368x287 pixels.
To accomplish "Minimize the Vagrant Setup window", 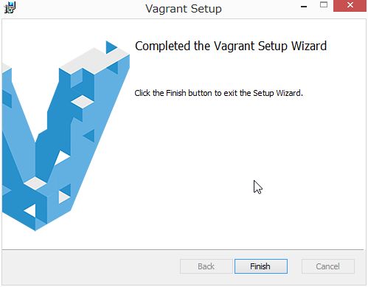I will pyautogui.click(x=304, y=6).
